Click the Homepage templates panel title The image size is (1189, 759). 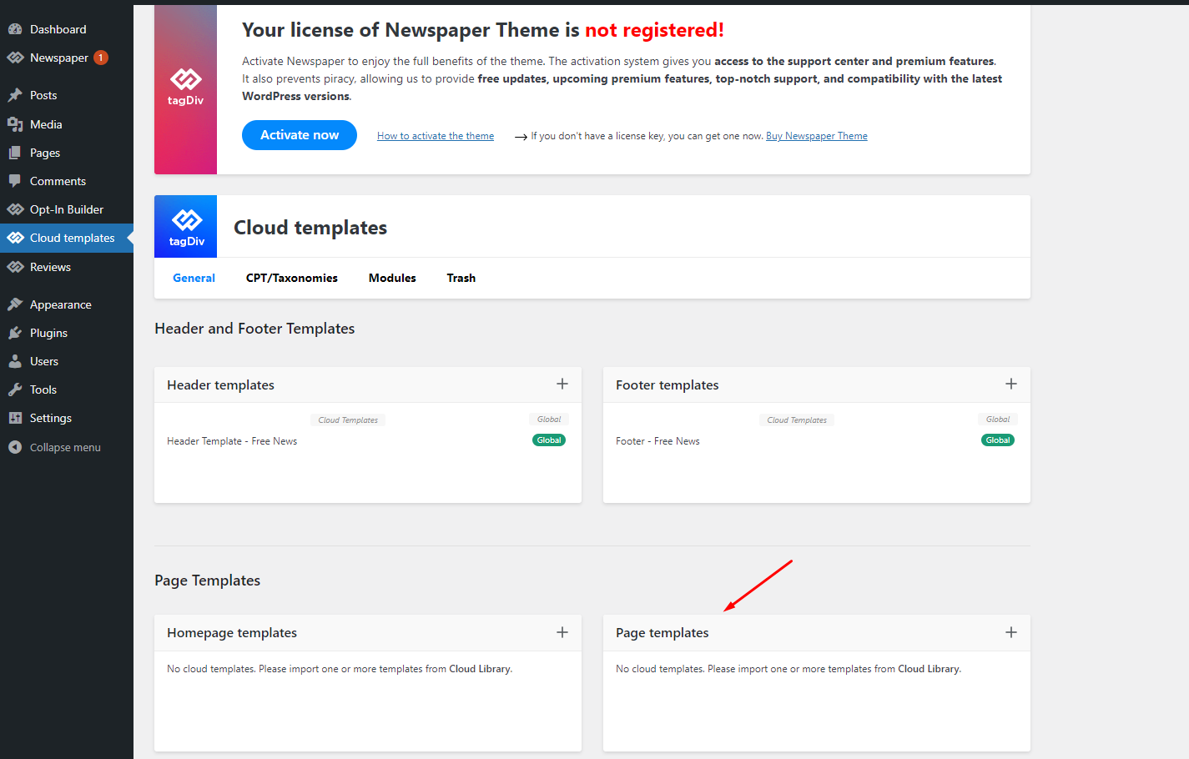click(x=232, y=633)
